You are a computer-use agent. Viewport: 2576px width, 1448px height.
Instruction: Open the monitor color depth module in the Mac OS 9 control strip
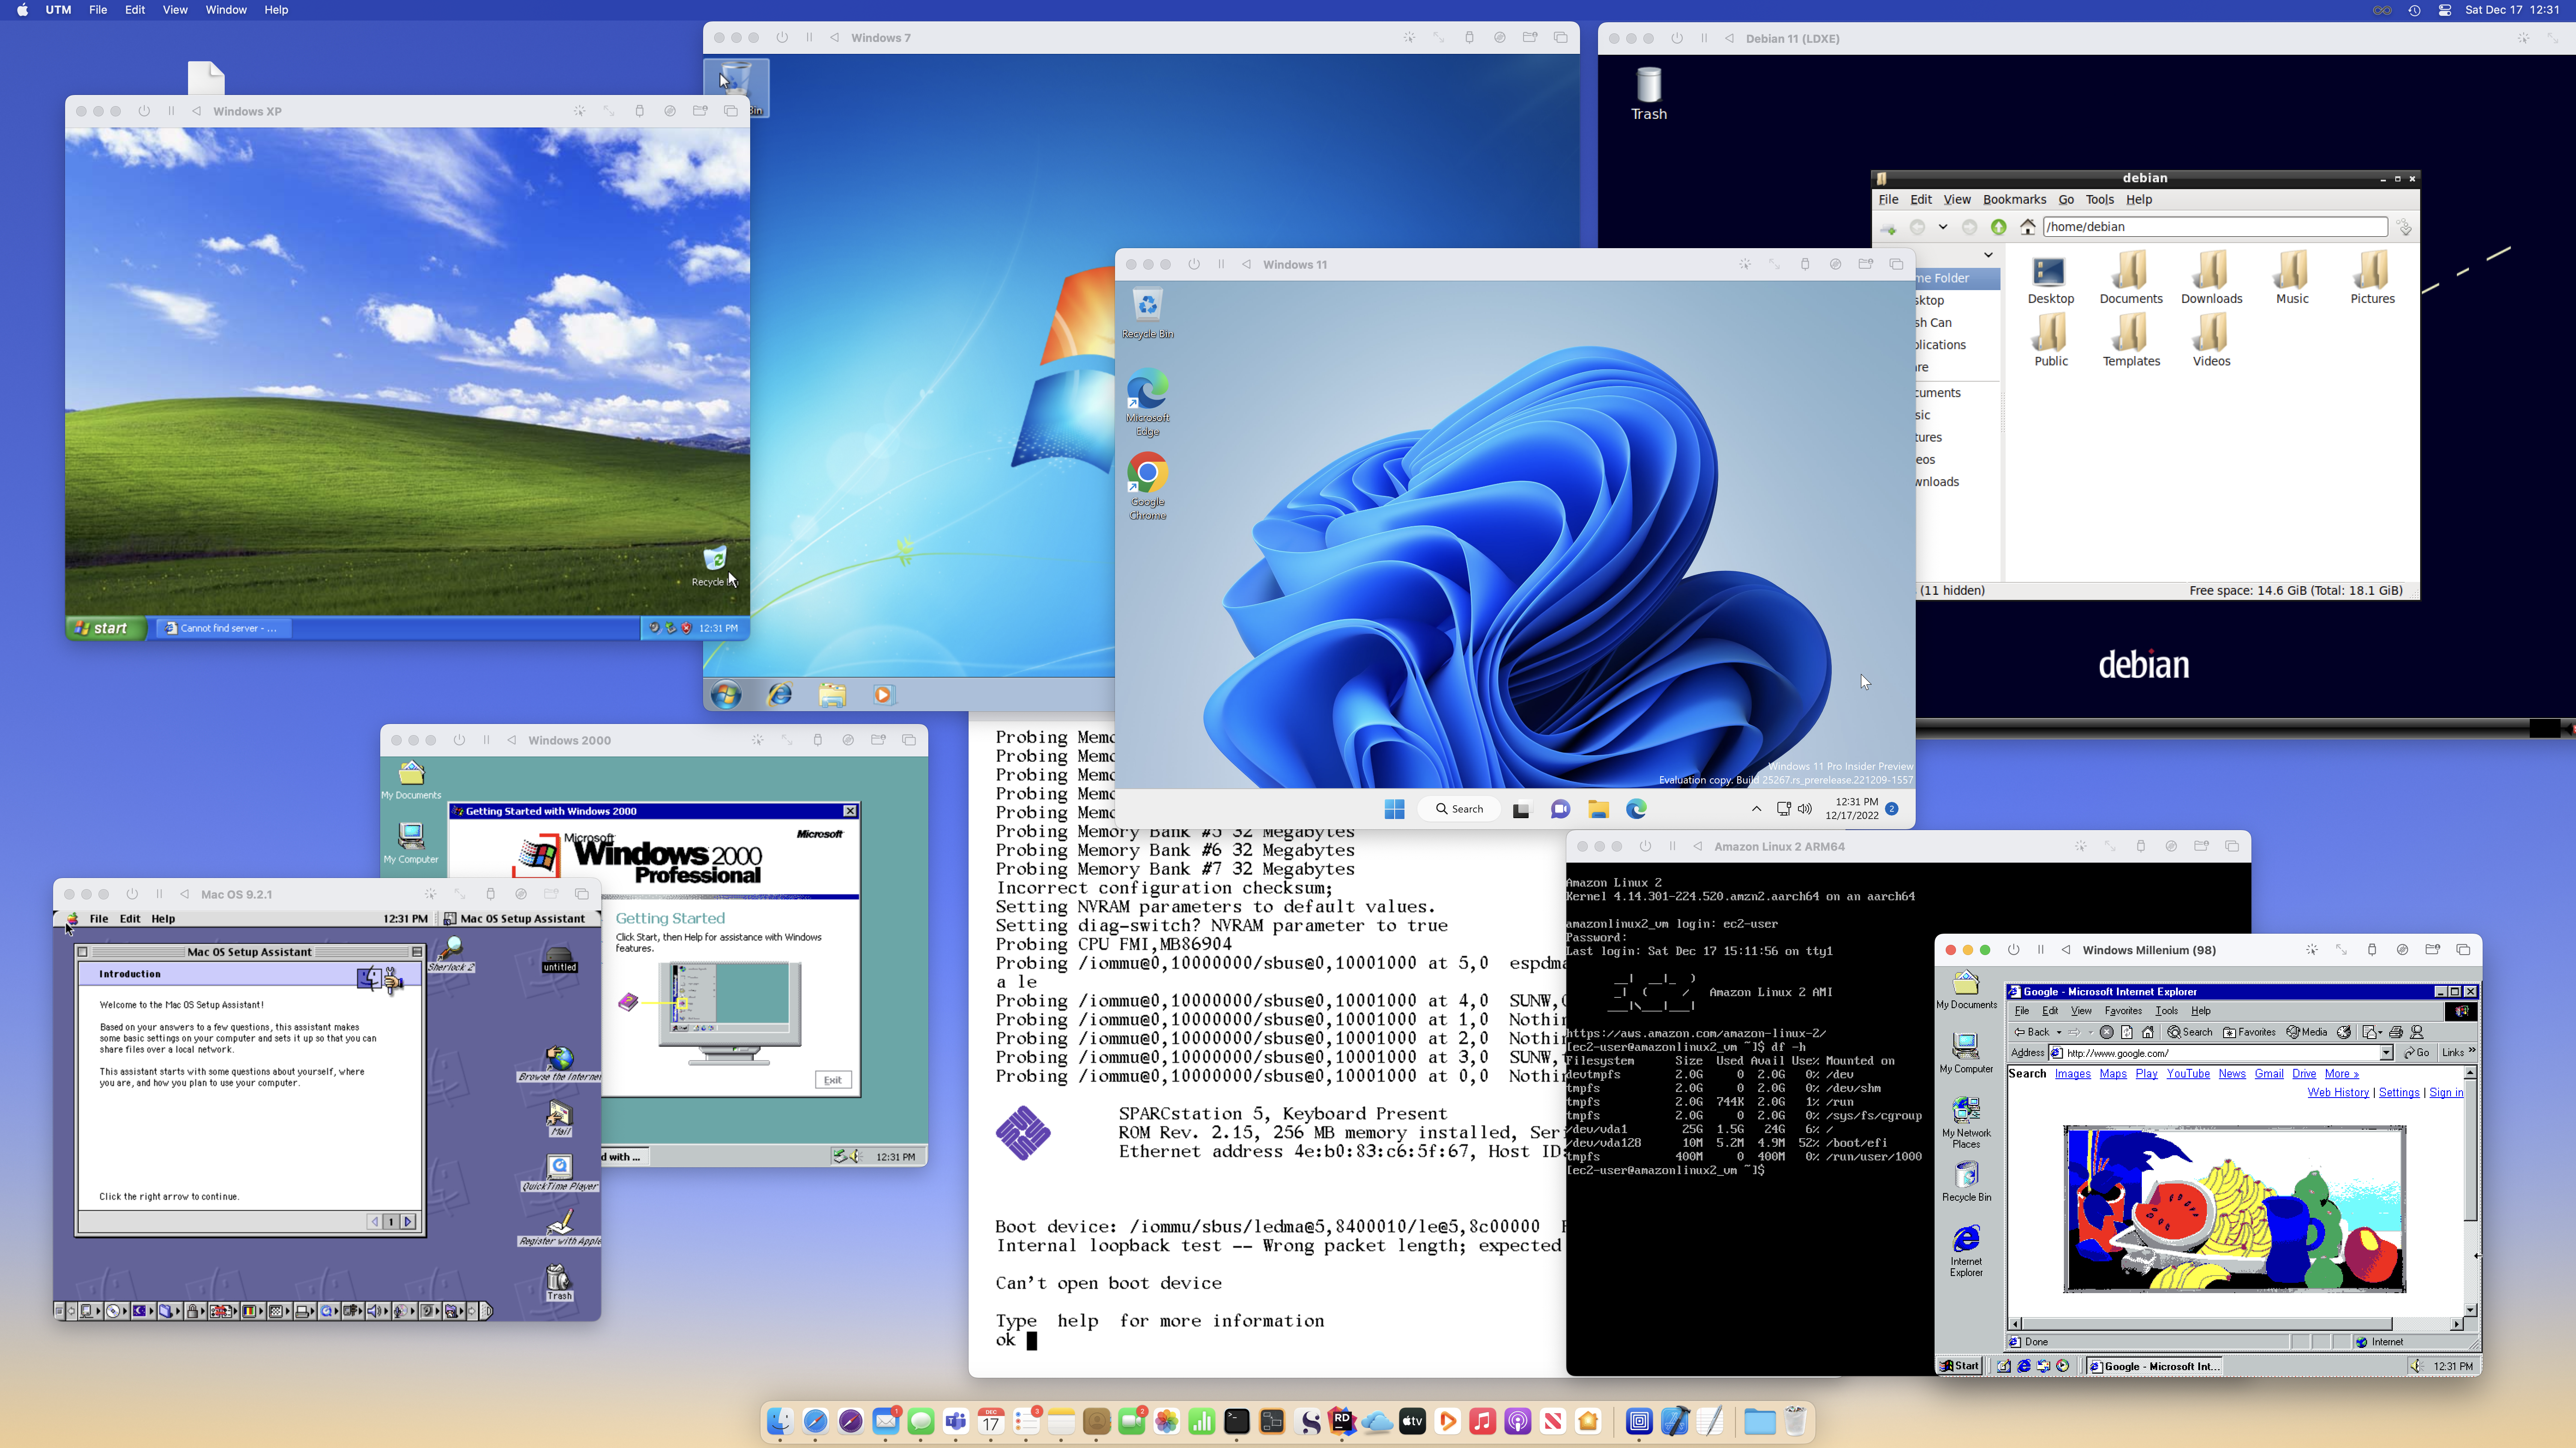coord(253,1311)
